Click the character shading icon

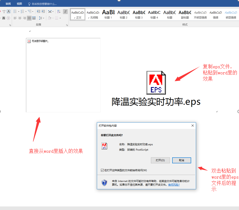coord(4,18)
